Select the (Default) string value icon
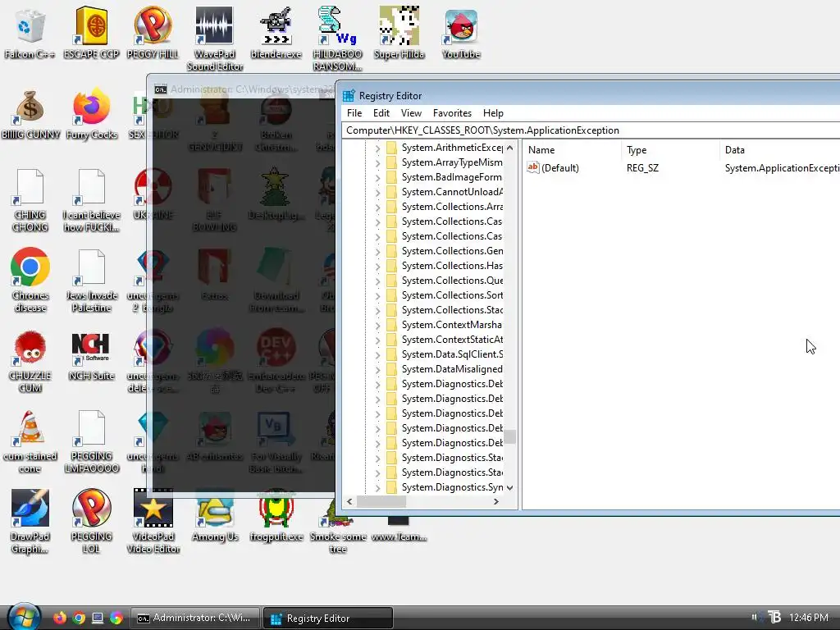The height and width of the screenshot is (630, 840). click(532, 167)
